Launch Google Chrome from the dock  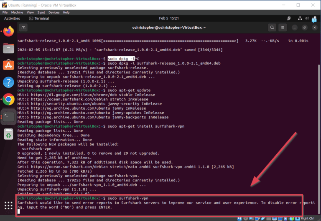click(8, 99)
